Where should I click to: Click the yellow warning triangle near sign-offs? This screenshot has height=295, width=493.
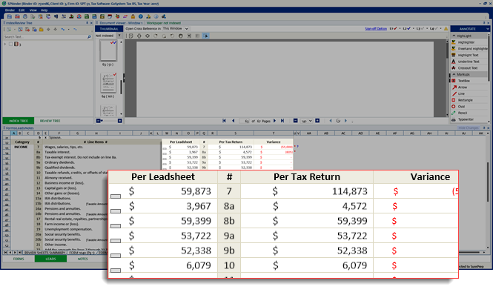tap(446, 29)
